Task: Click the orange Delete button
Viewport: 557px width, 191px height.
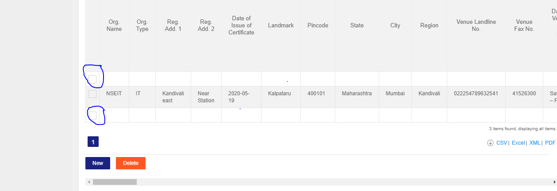Action: [x=131, y=163]
